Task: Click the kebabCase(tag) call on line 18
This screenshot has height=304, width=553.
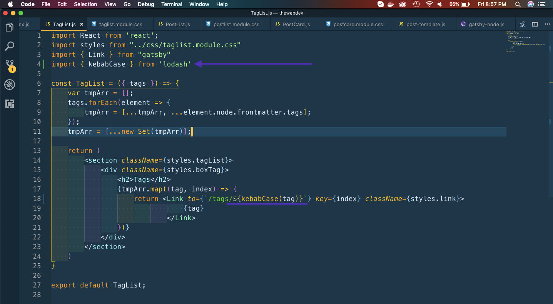Action: [x=270, y=199]
